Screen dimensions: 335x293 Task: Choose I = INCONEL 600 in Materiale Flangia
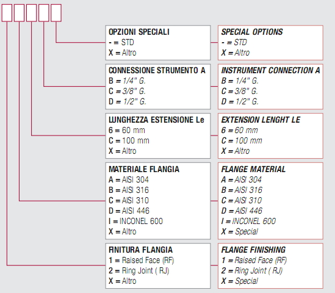135,221
